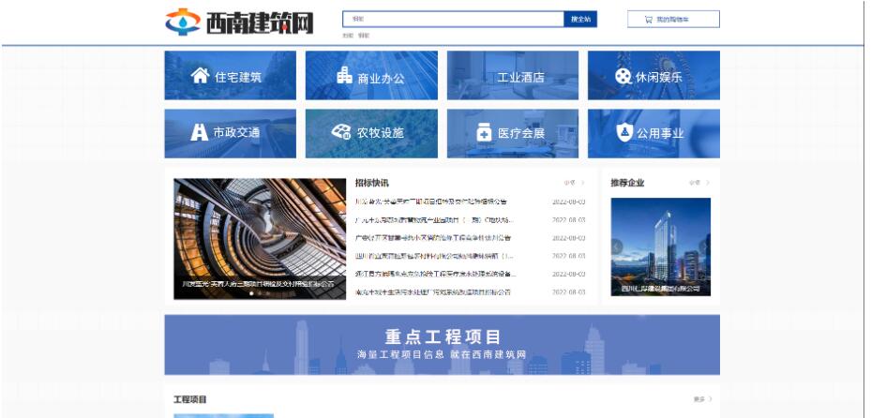Click the carousel photo of curved atrium
871x418 pixels.
260,239
